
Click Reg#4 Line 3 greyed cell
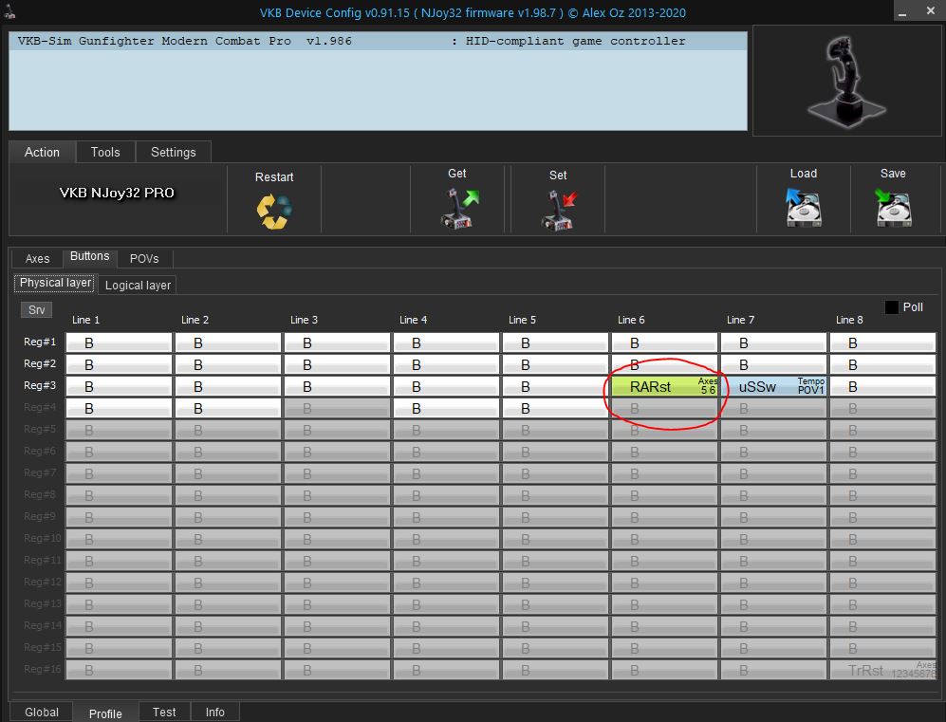click(337, 408)
